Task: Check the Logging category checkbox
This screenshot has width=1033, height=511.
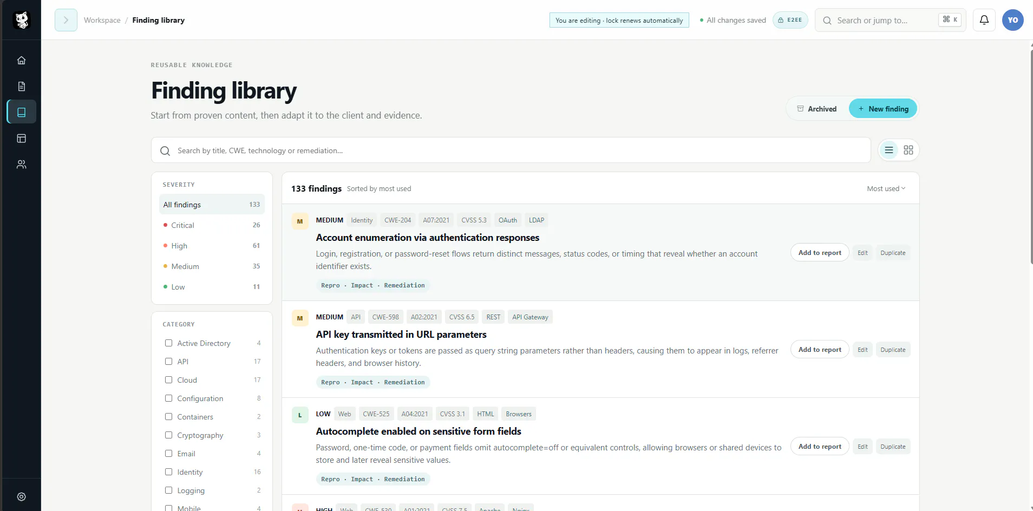Action: [168, 490]
